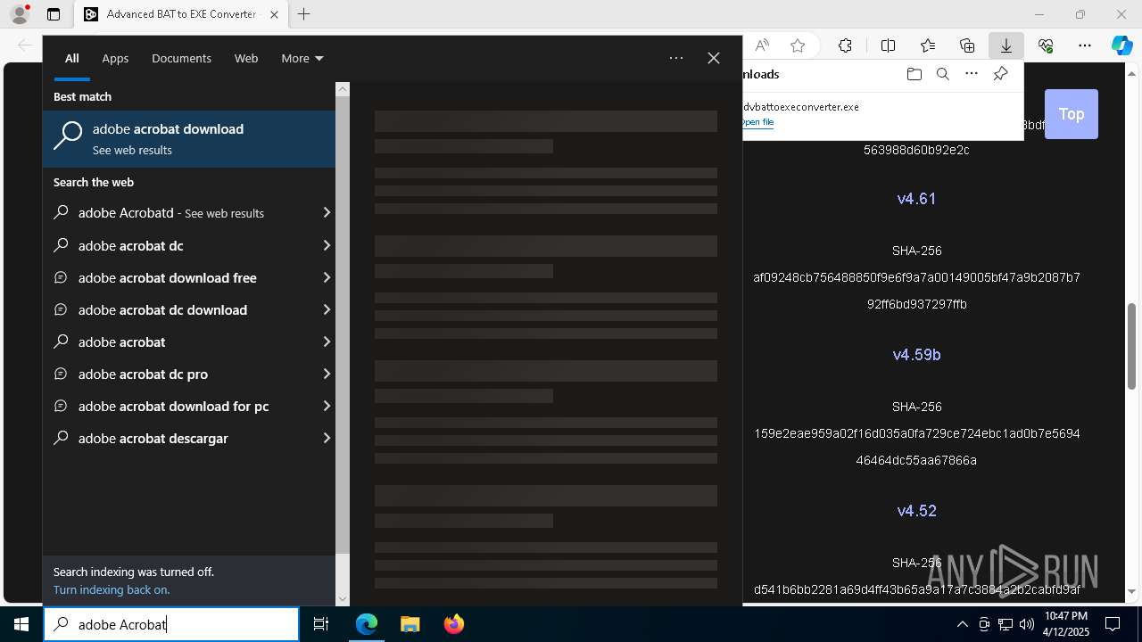Image resolution: width=1142 pixels, height=642 pixels.
Task: Open downloads folder icon in Downloads panel
Action: tap(914, 74)
